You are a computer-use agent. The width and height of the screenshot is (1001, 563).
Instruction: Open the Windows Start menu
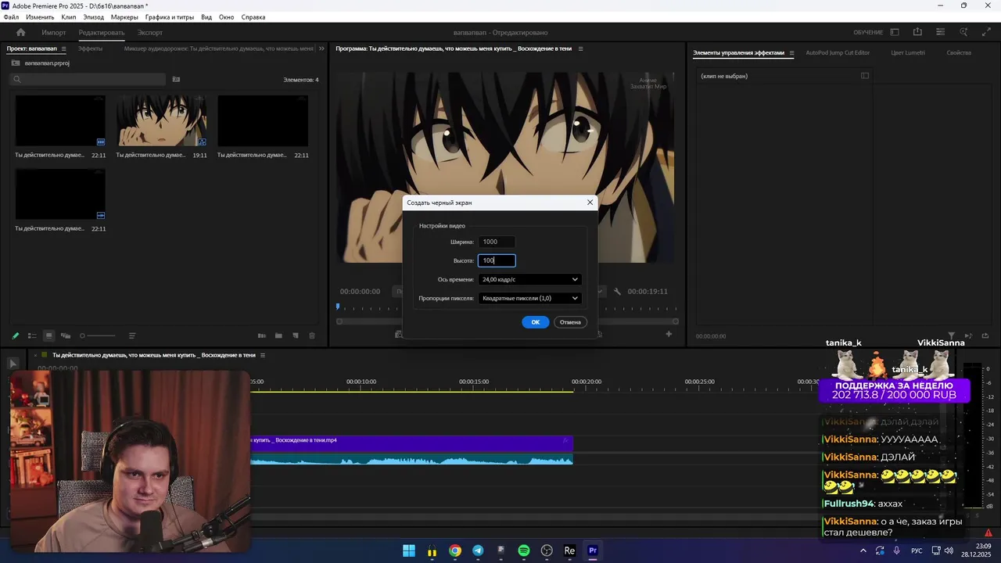click(409, 550)
